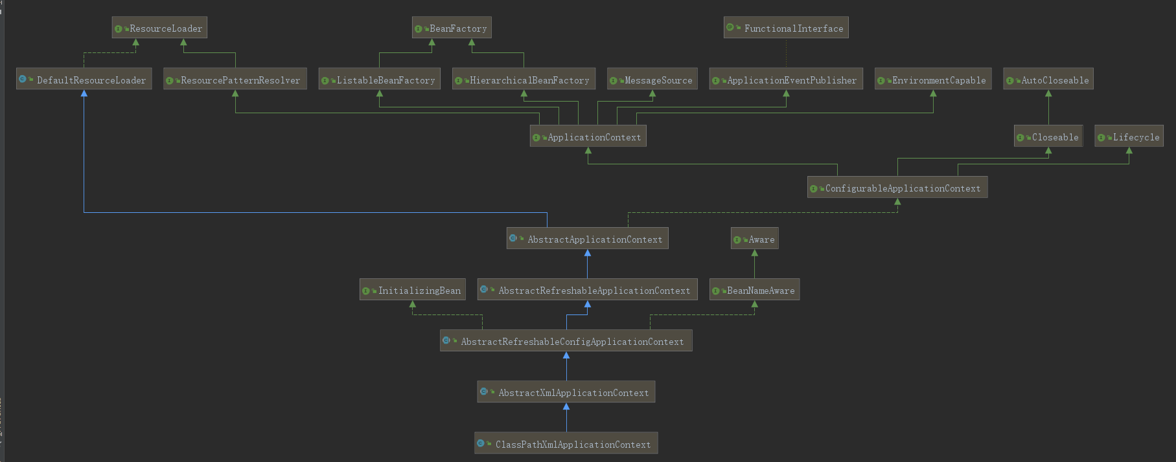Viewport: 1176px width, 462px height.
Task: Click the abstract class icon on AbstractXmlApplicationContext
Action: pos(484,391)
